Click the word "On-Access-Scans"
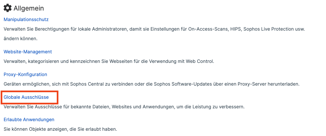Viewport: 326px width, 136px height. [x=208, y=29]
